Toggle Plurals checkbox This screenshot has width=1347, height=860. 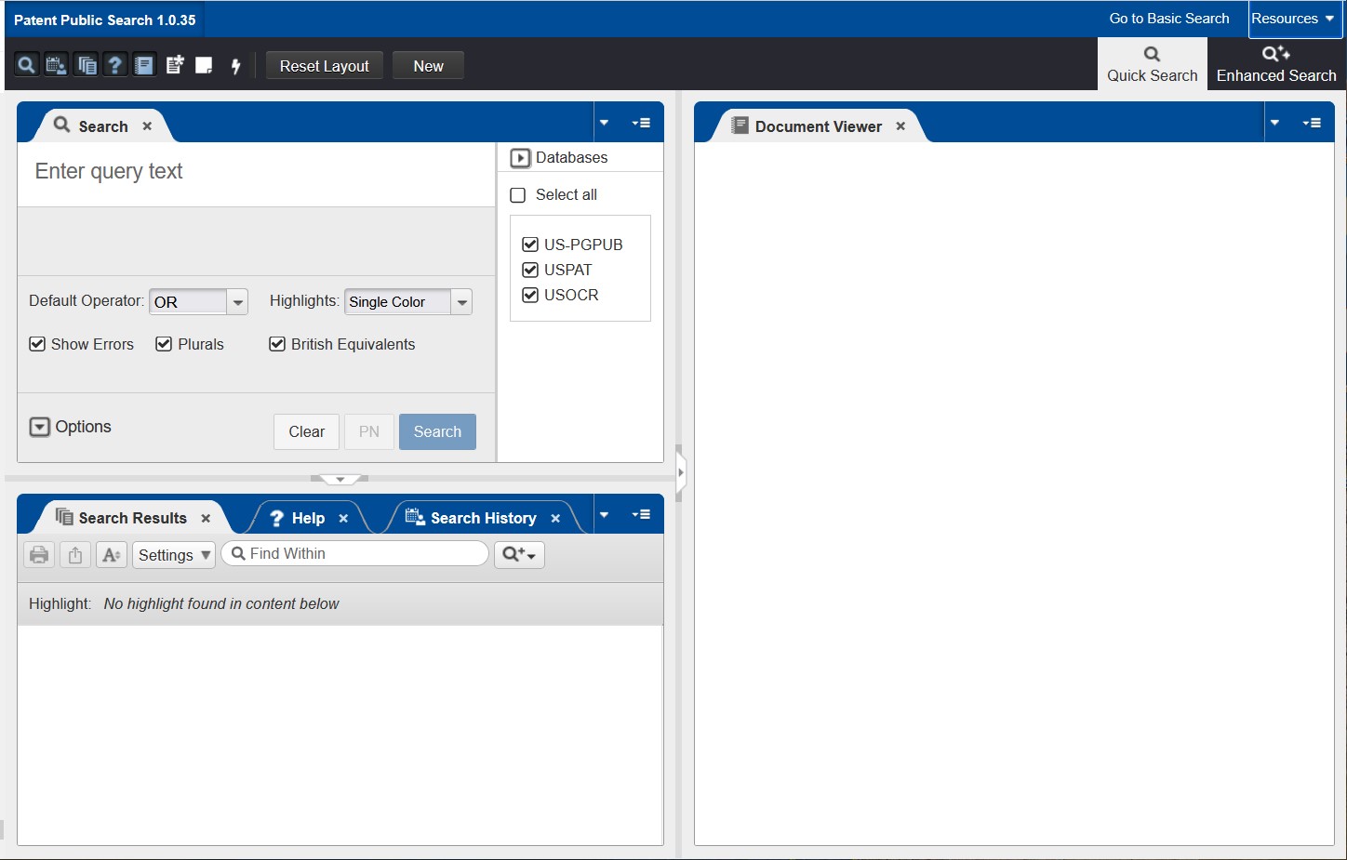coord(164,344)
